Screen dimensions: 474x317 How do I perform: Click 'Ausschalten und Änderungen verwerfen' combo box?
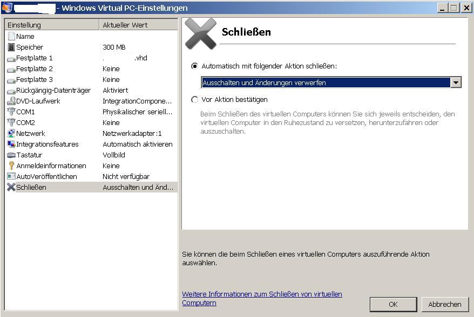point(331,82)
